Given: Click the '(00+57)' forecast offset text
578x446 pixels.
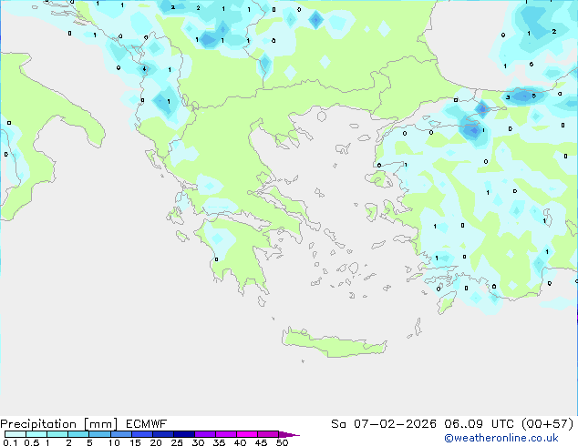Looking at the screenshot, I should (547, 424).
